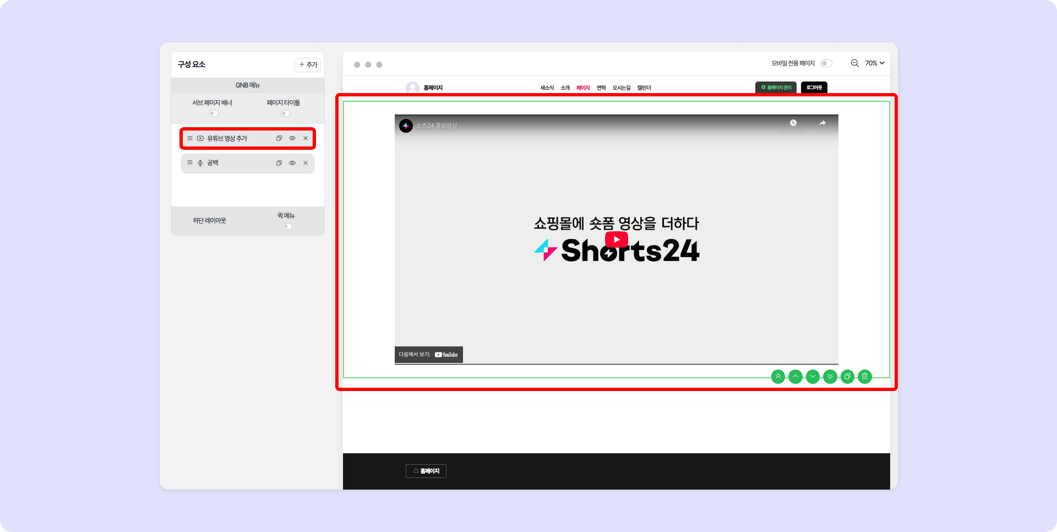Move the selected block to the bottom
This screenshot has width=1057, height=532.
830,377
